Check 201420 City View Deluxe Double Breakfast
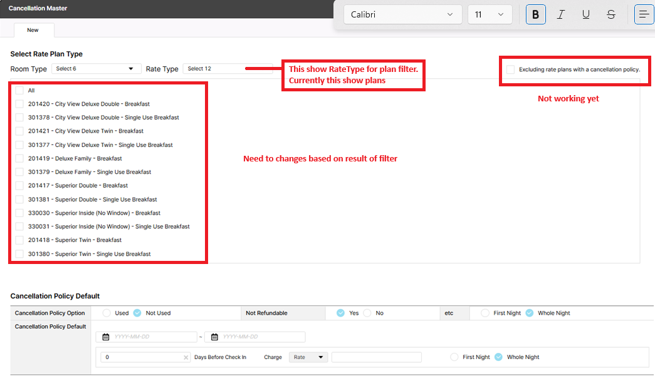 (19, 104)
